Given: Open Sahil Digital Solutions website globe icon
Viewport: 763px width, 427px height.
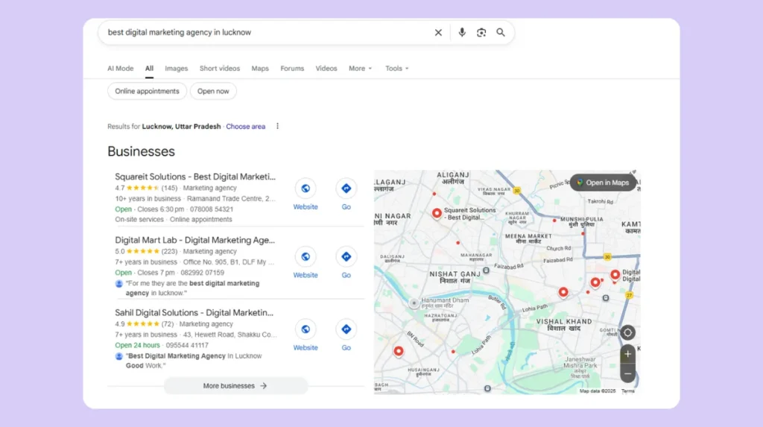Looking at the screenshot, I should tap(305, 329).
